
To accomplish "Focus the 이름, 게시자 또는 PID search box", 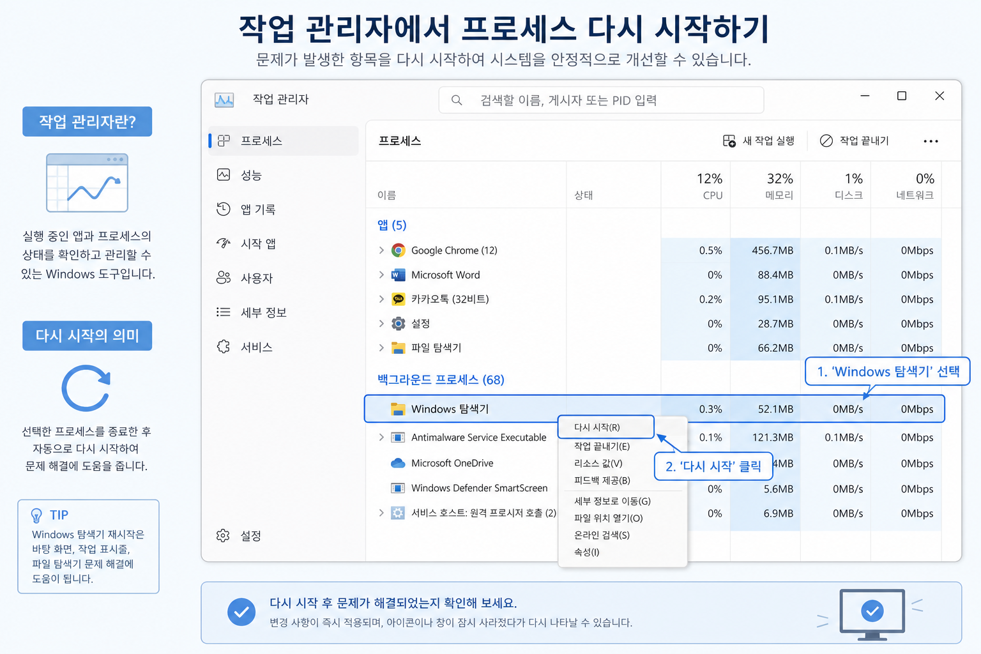I will (x=601, y=100).
